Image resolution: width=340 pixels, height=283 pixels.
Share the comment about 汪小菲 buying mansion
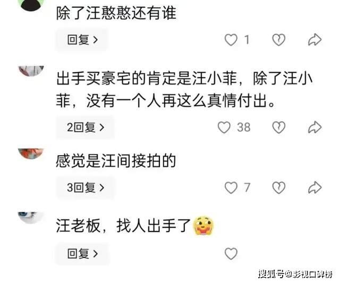point(315,127)
